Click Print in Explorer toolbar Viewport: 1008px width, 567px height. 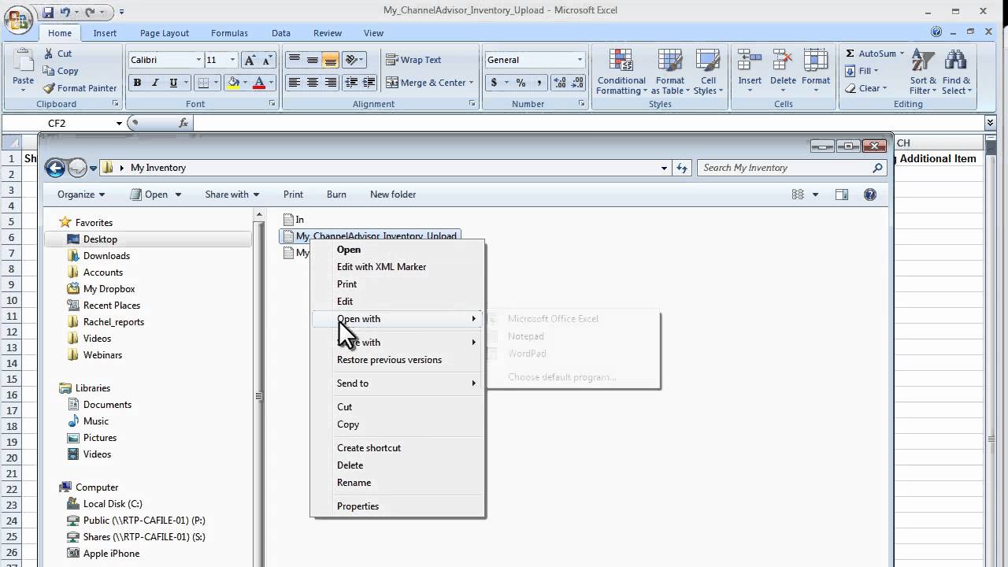(x=293, y=195)
